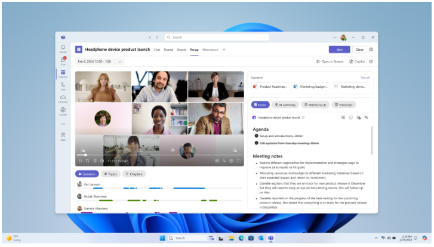Viewport: 434px width, 247px height.
Task: Open the Product Roadmap file
Action: [270, 87]
